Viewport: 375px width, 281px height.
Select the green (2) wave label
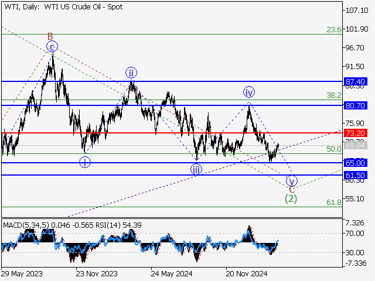click(x=291, y=198)
